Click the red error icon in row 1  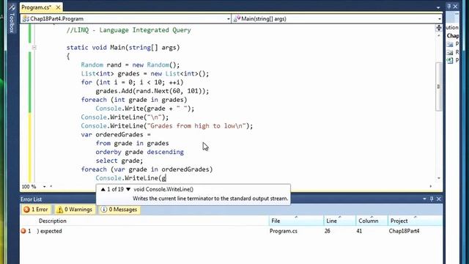click(23, 231)
